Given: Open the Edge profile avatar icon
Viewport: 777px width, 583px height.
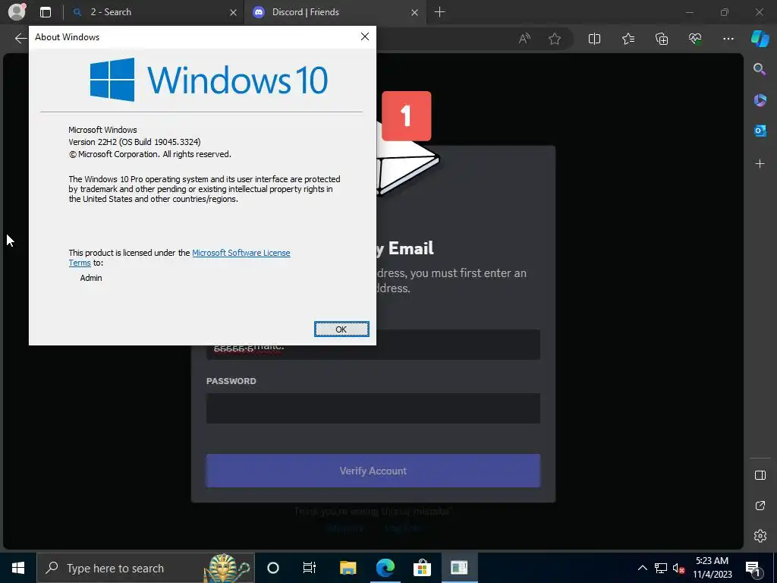Looking at the screenshot, I should tap(17, 11).
